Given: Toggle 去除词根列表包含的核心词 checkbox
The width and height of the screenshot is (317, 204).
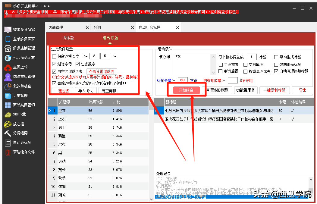Looking at the screenshot, I should (54, 83).
